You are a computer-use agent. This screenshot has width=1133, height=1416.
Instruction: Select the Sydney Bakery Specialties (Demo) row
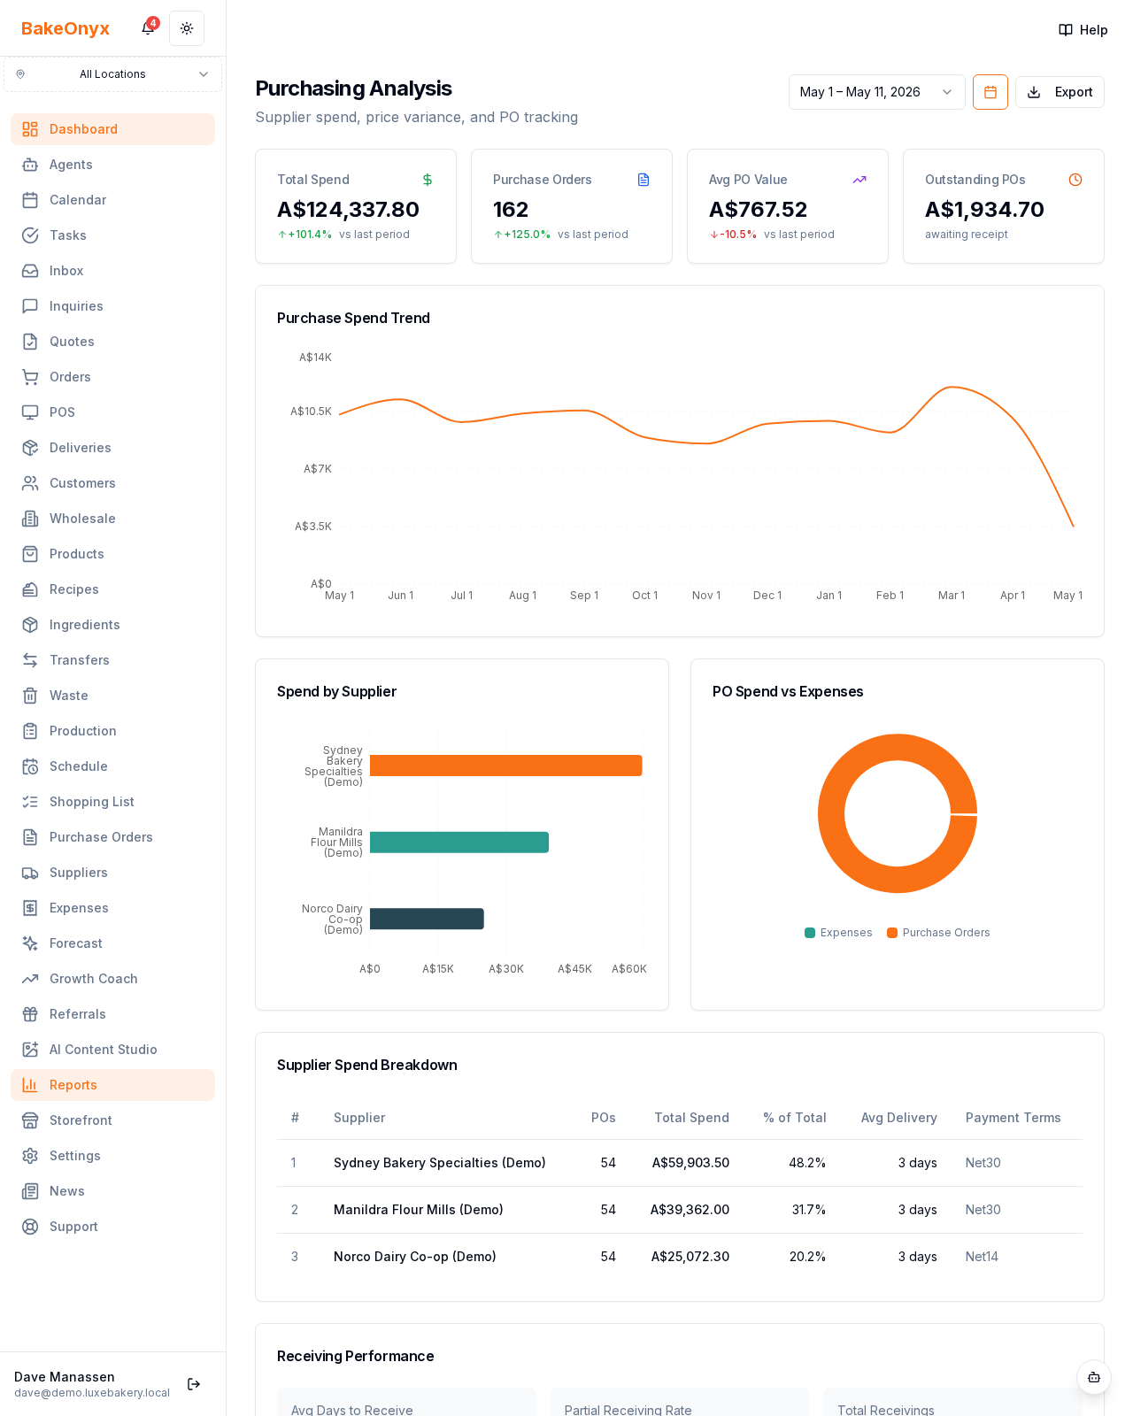680,1163
